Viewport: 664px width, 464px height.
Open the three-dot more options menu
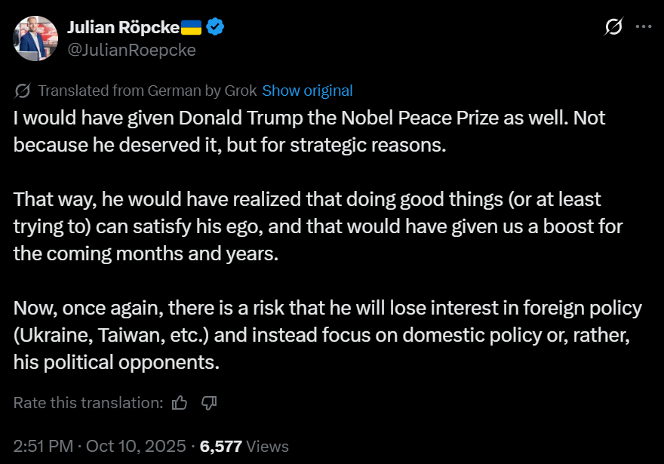pos(643,27)
